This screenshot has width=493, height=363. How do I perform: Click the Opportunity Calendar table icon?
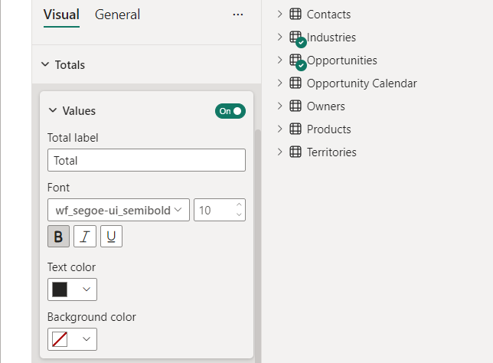pos(295,83)
